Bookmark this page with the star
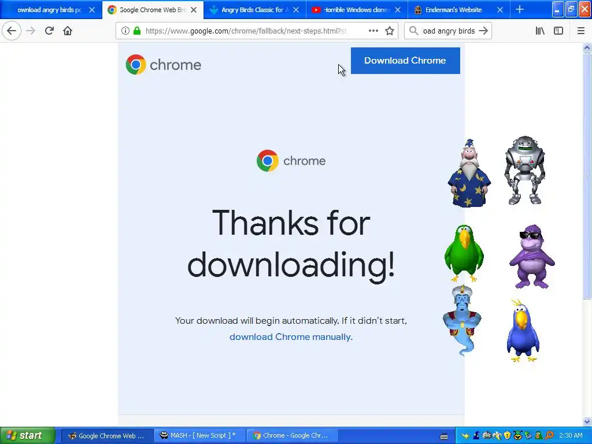 [x=390, y=31]
